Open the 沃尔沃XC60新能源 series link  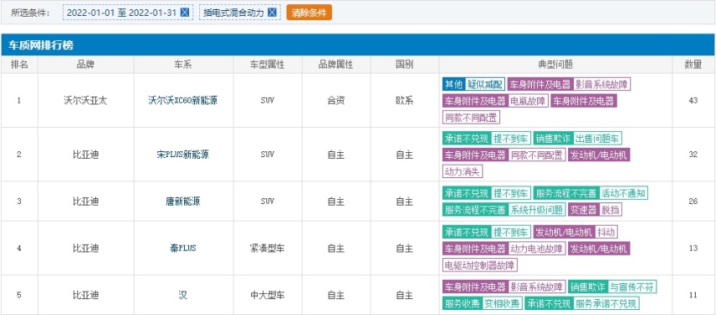point(183,101)
